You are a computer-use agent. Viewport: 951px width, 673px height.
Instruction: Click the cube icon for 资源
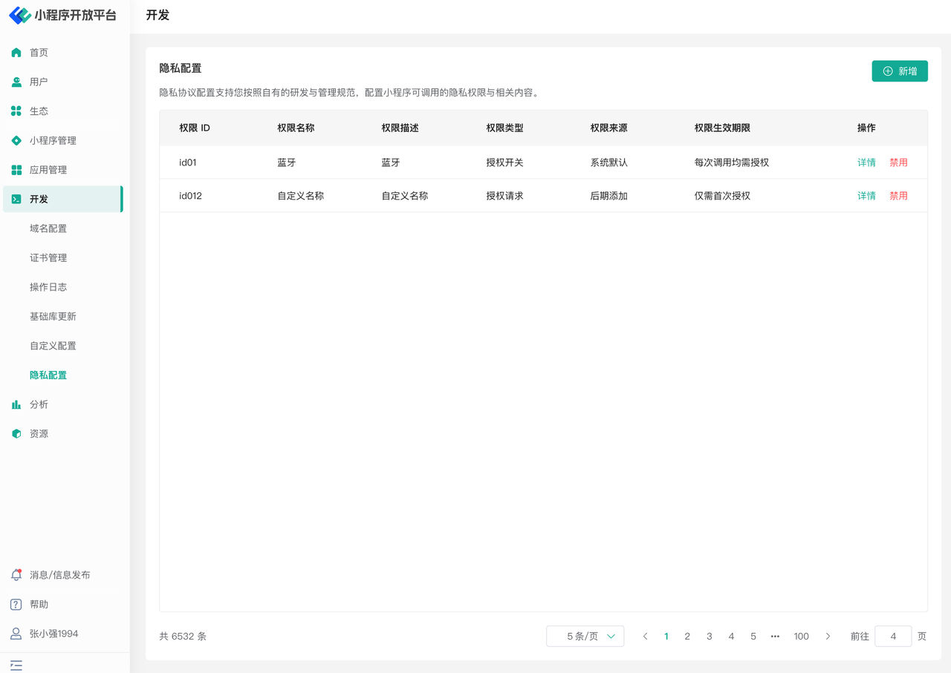(16, 434)
